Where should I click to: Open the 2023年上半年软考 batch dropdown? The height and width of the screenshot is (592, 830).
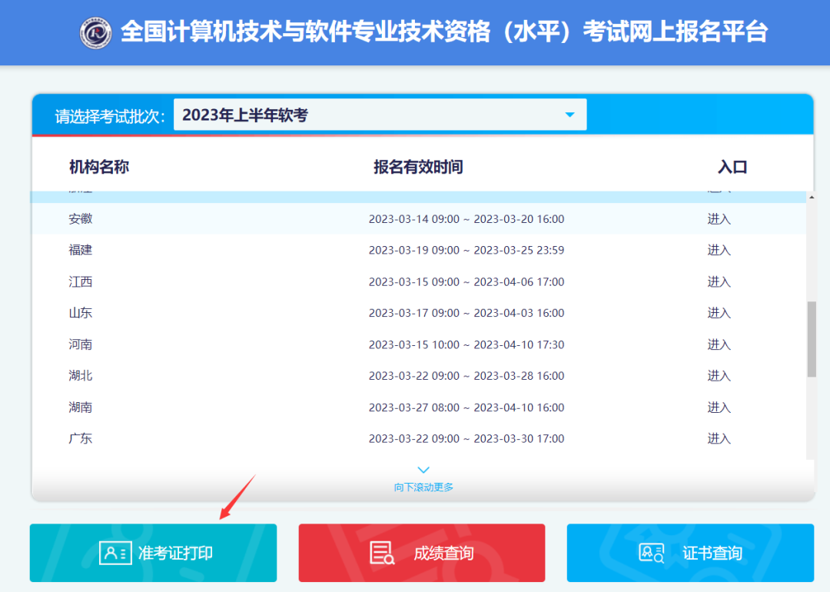click(x=380, y=115)
